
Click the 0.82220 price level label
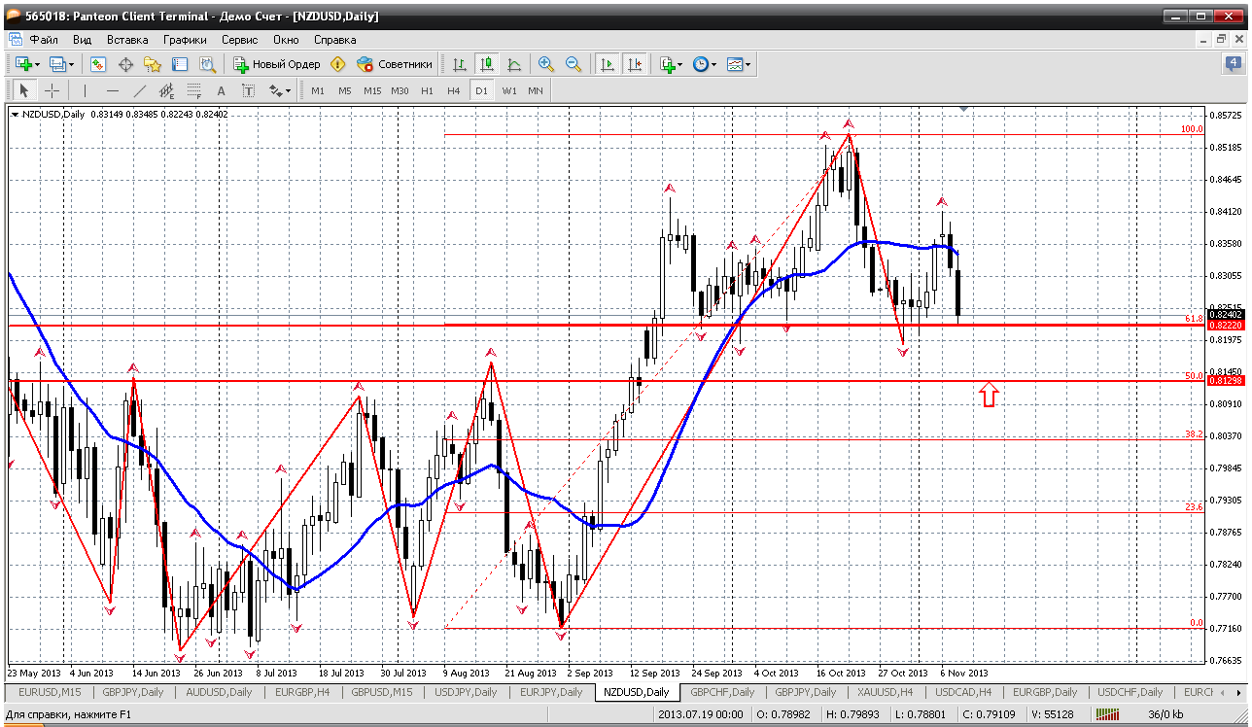[1225, 325]
